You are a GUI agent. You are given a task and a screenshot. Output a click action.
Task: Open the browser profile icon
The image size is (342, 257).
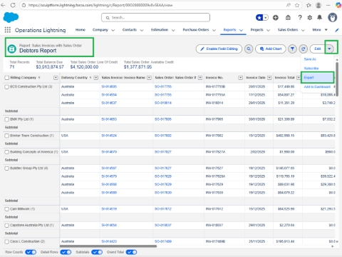click(x=318, y=5)
